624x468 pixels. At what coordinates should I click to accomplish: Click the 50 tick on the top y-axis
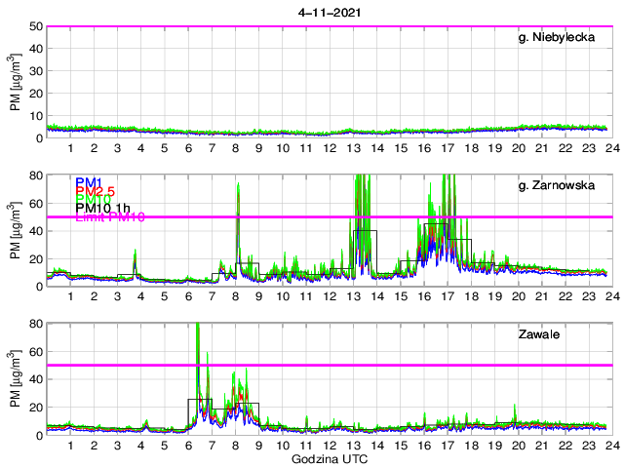coord(36,26)
